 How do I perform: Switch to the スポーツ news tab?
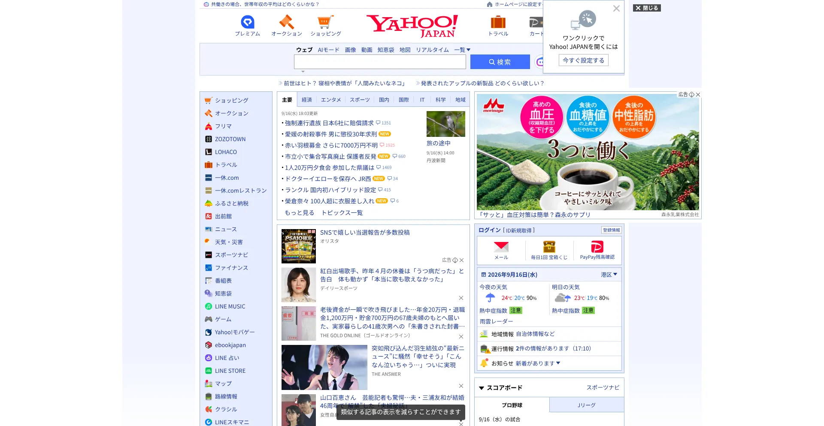pyautogui.click(x=360, y=100)
